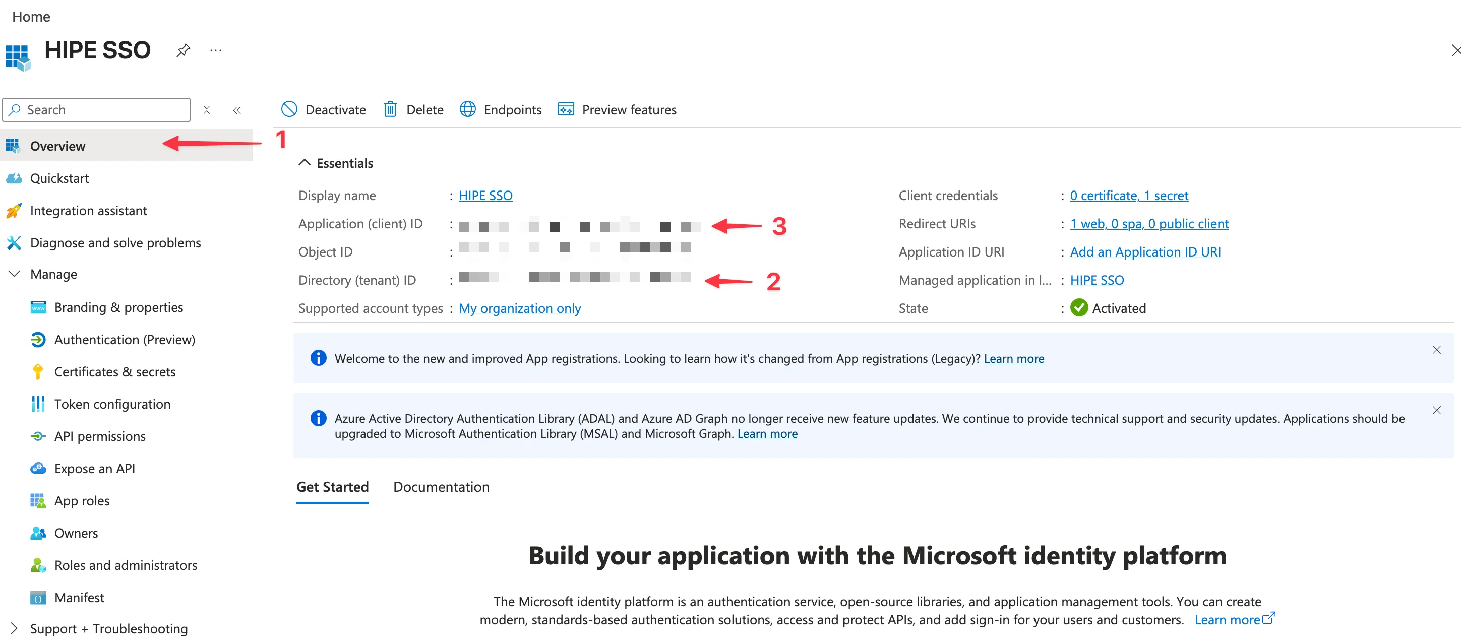Open the more options ellipsis beside HIPE SSO
This screenshot has height=638, width=1461.
[x=216, y=50]
